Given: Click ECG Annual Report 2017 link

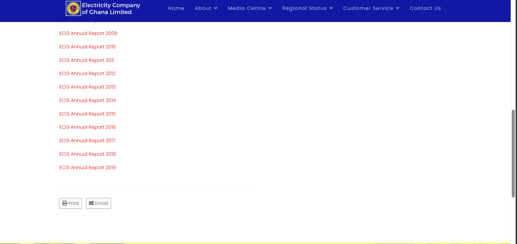Looking at the screenshot, I should click(x=87, y=141).
